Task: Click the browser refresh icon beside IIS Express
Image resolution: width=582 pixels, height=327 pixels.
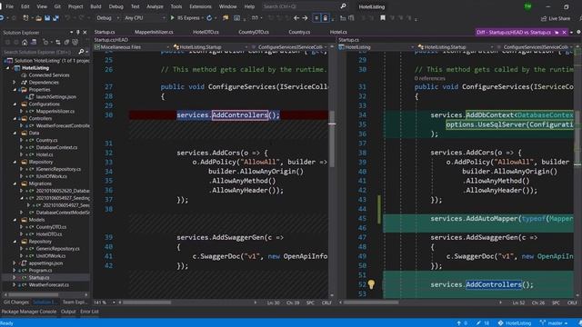Action: [x=209, y=18]
